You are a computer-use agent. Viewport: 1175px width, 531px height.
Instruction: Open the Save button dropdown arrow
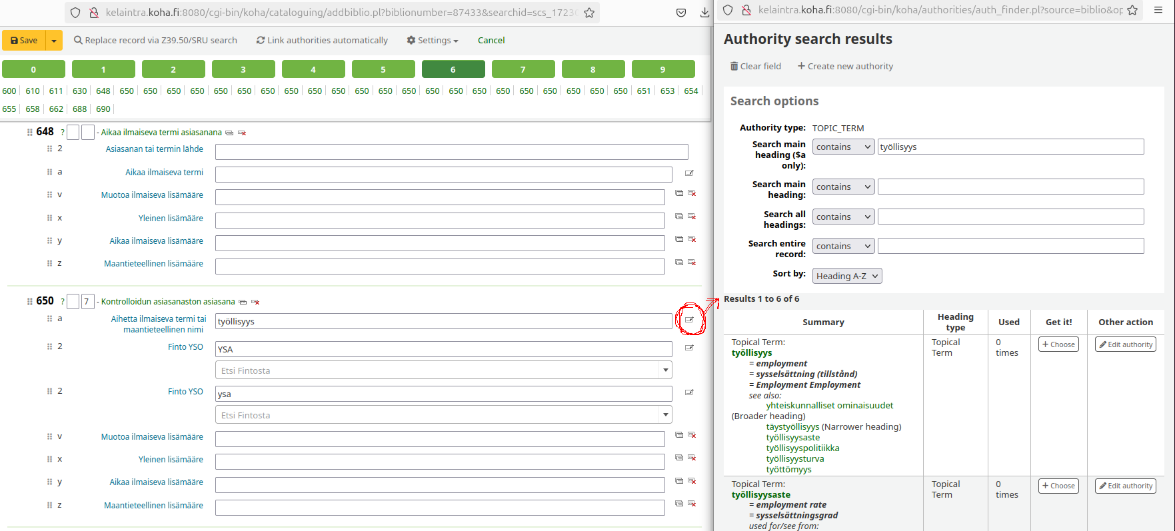(x=54, y=41)
